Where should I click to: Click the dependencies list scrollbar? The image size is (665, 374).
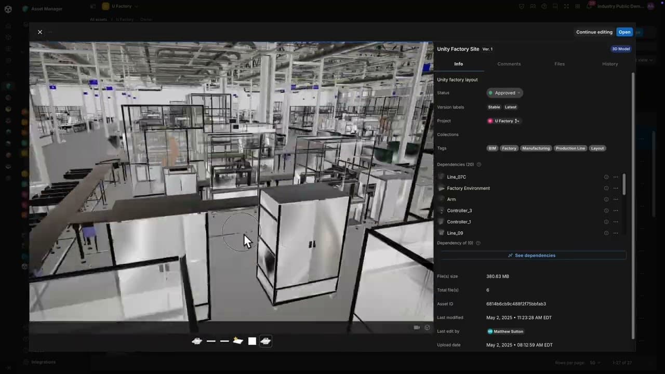[624, 184]
